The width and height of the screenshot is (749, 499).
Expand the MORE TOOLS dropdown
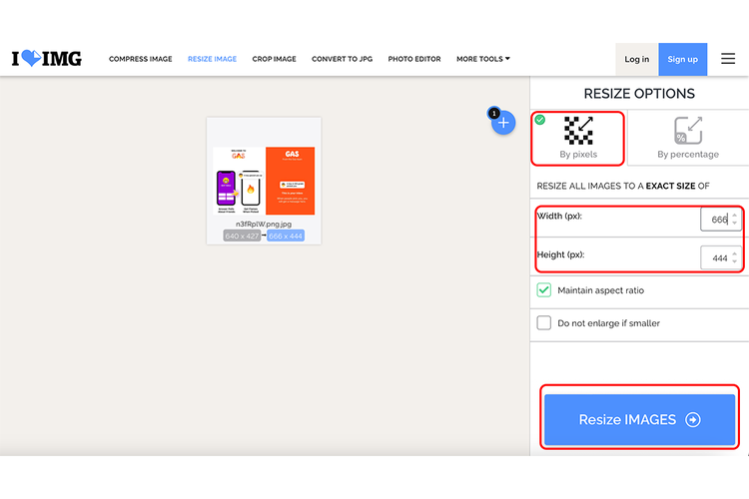click(x=483, y=59)
